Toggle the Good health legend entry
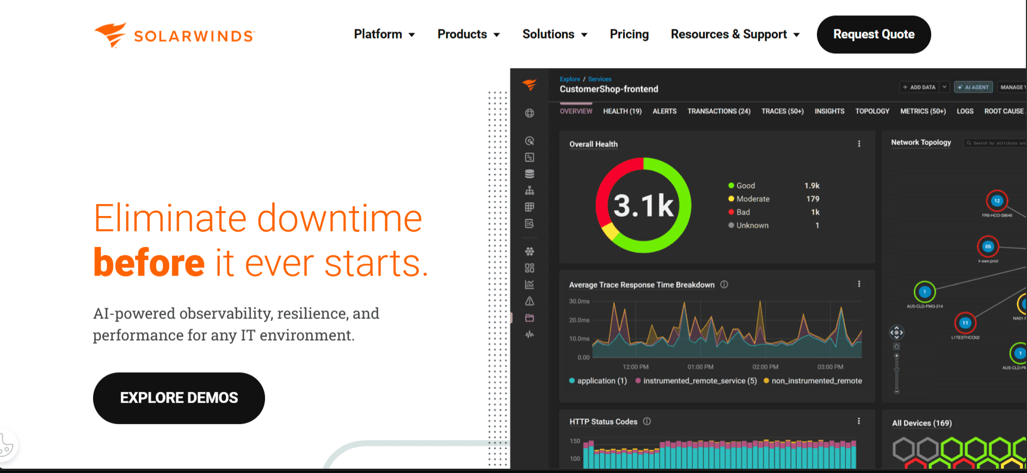The width and height of the screenshot is (1027, 473). pyautogui.click(x=742, y=186)
